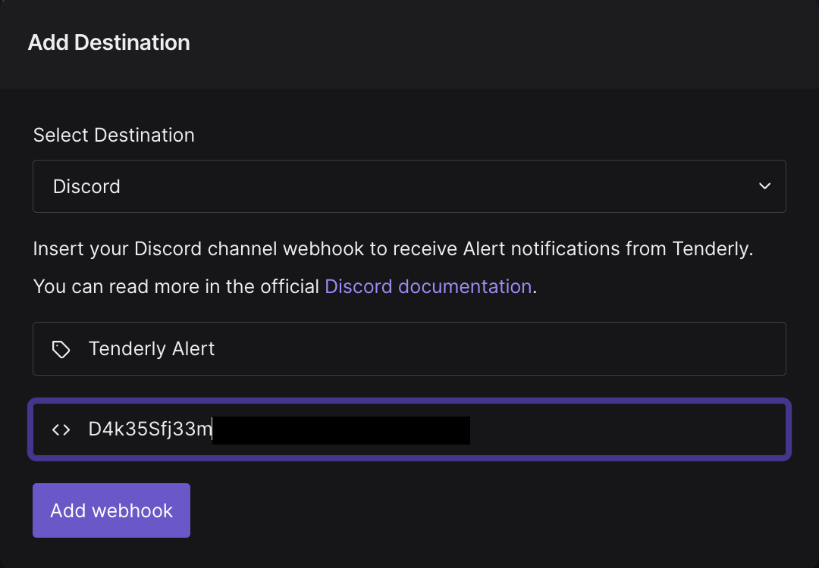Place cursor on D4k35Sfj33m webhook text
819x568 pixels.
click(x=150, y=429)
